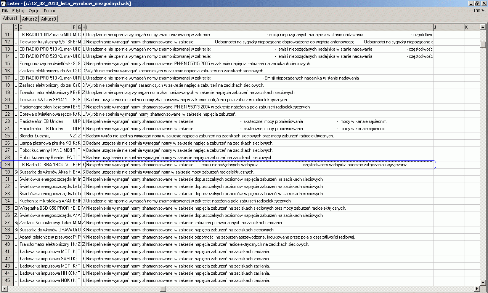Image resolution: width=488 pixels, height=293 pixels.
Task: Click the vertical scrollbar up arrow
Action: (483, 27)
